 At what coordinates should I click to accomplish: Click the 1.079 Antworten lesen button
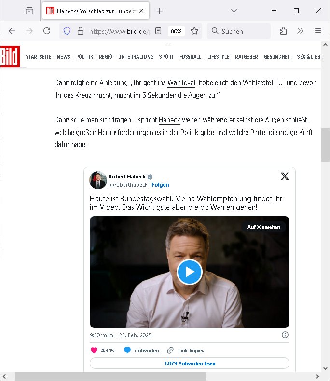[190, 363]
